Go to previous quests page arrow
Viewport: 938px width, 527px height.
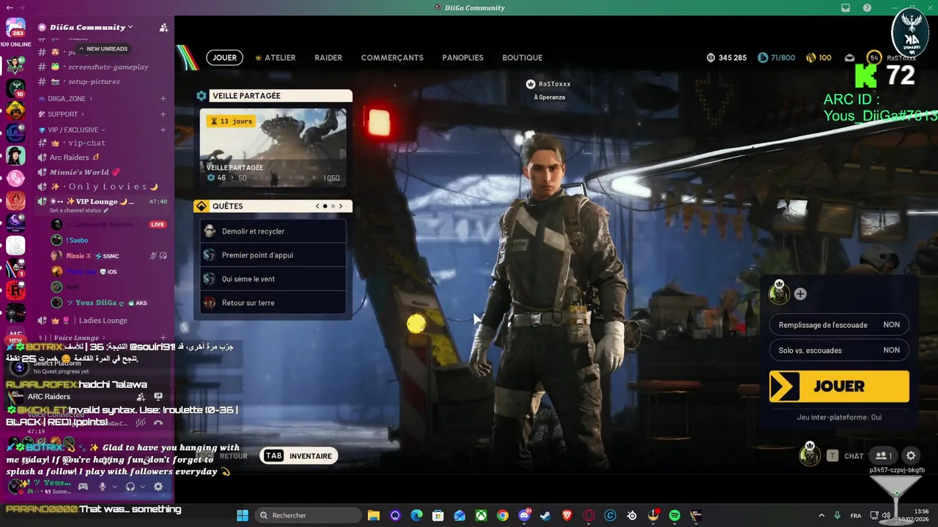click(x=317, y=206)
